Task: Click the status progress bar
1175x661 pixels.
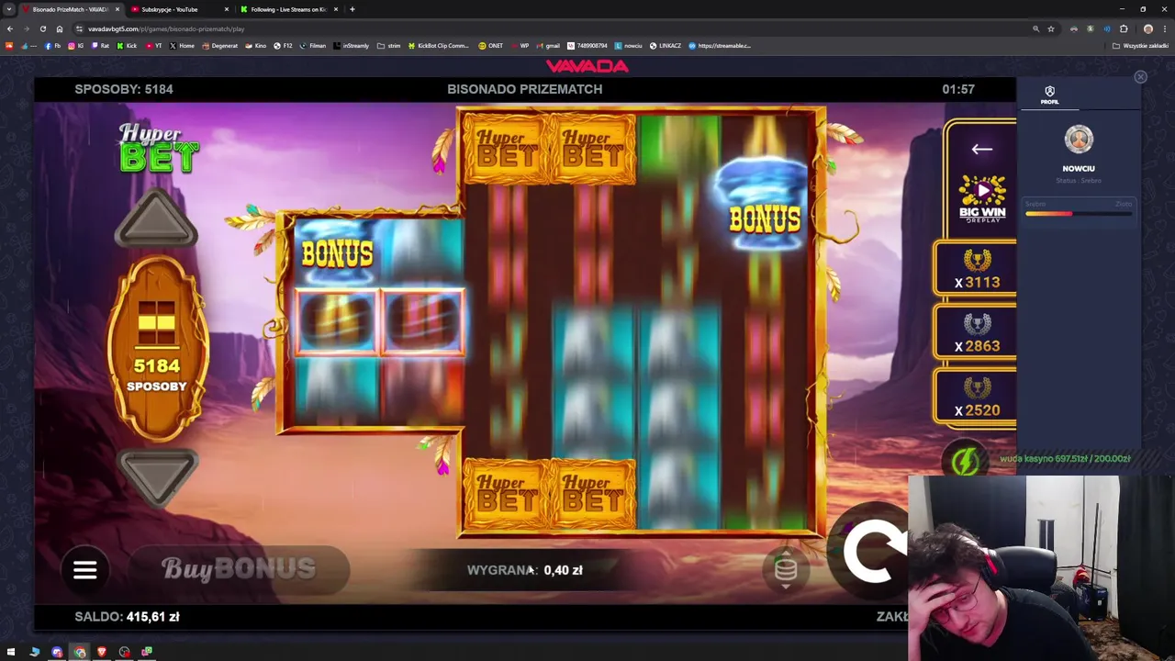Action: [1078, 214]
